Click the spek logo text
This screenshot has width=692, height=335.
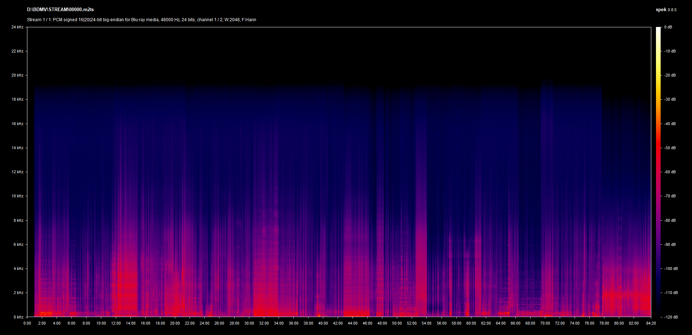point(661,10)
